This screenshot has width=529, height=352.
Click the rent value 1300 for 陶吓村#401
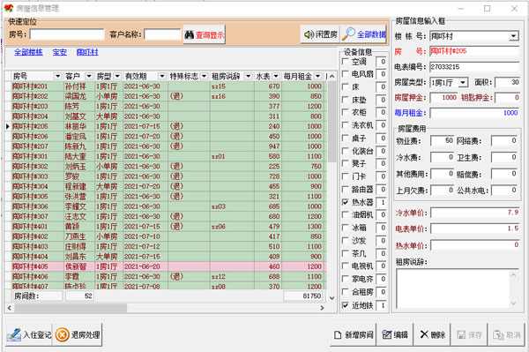pos(314,227)
